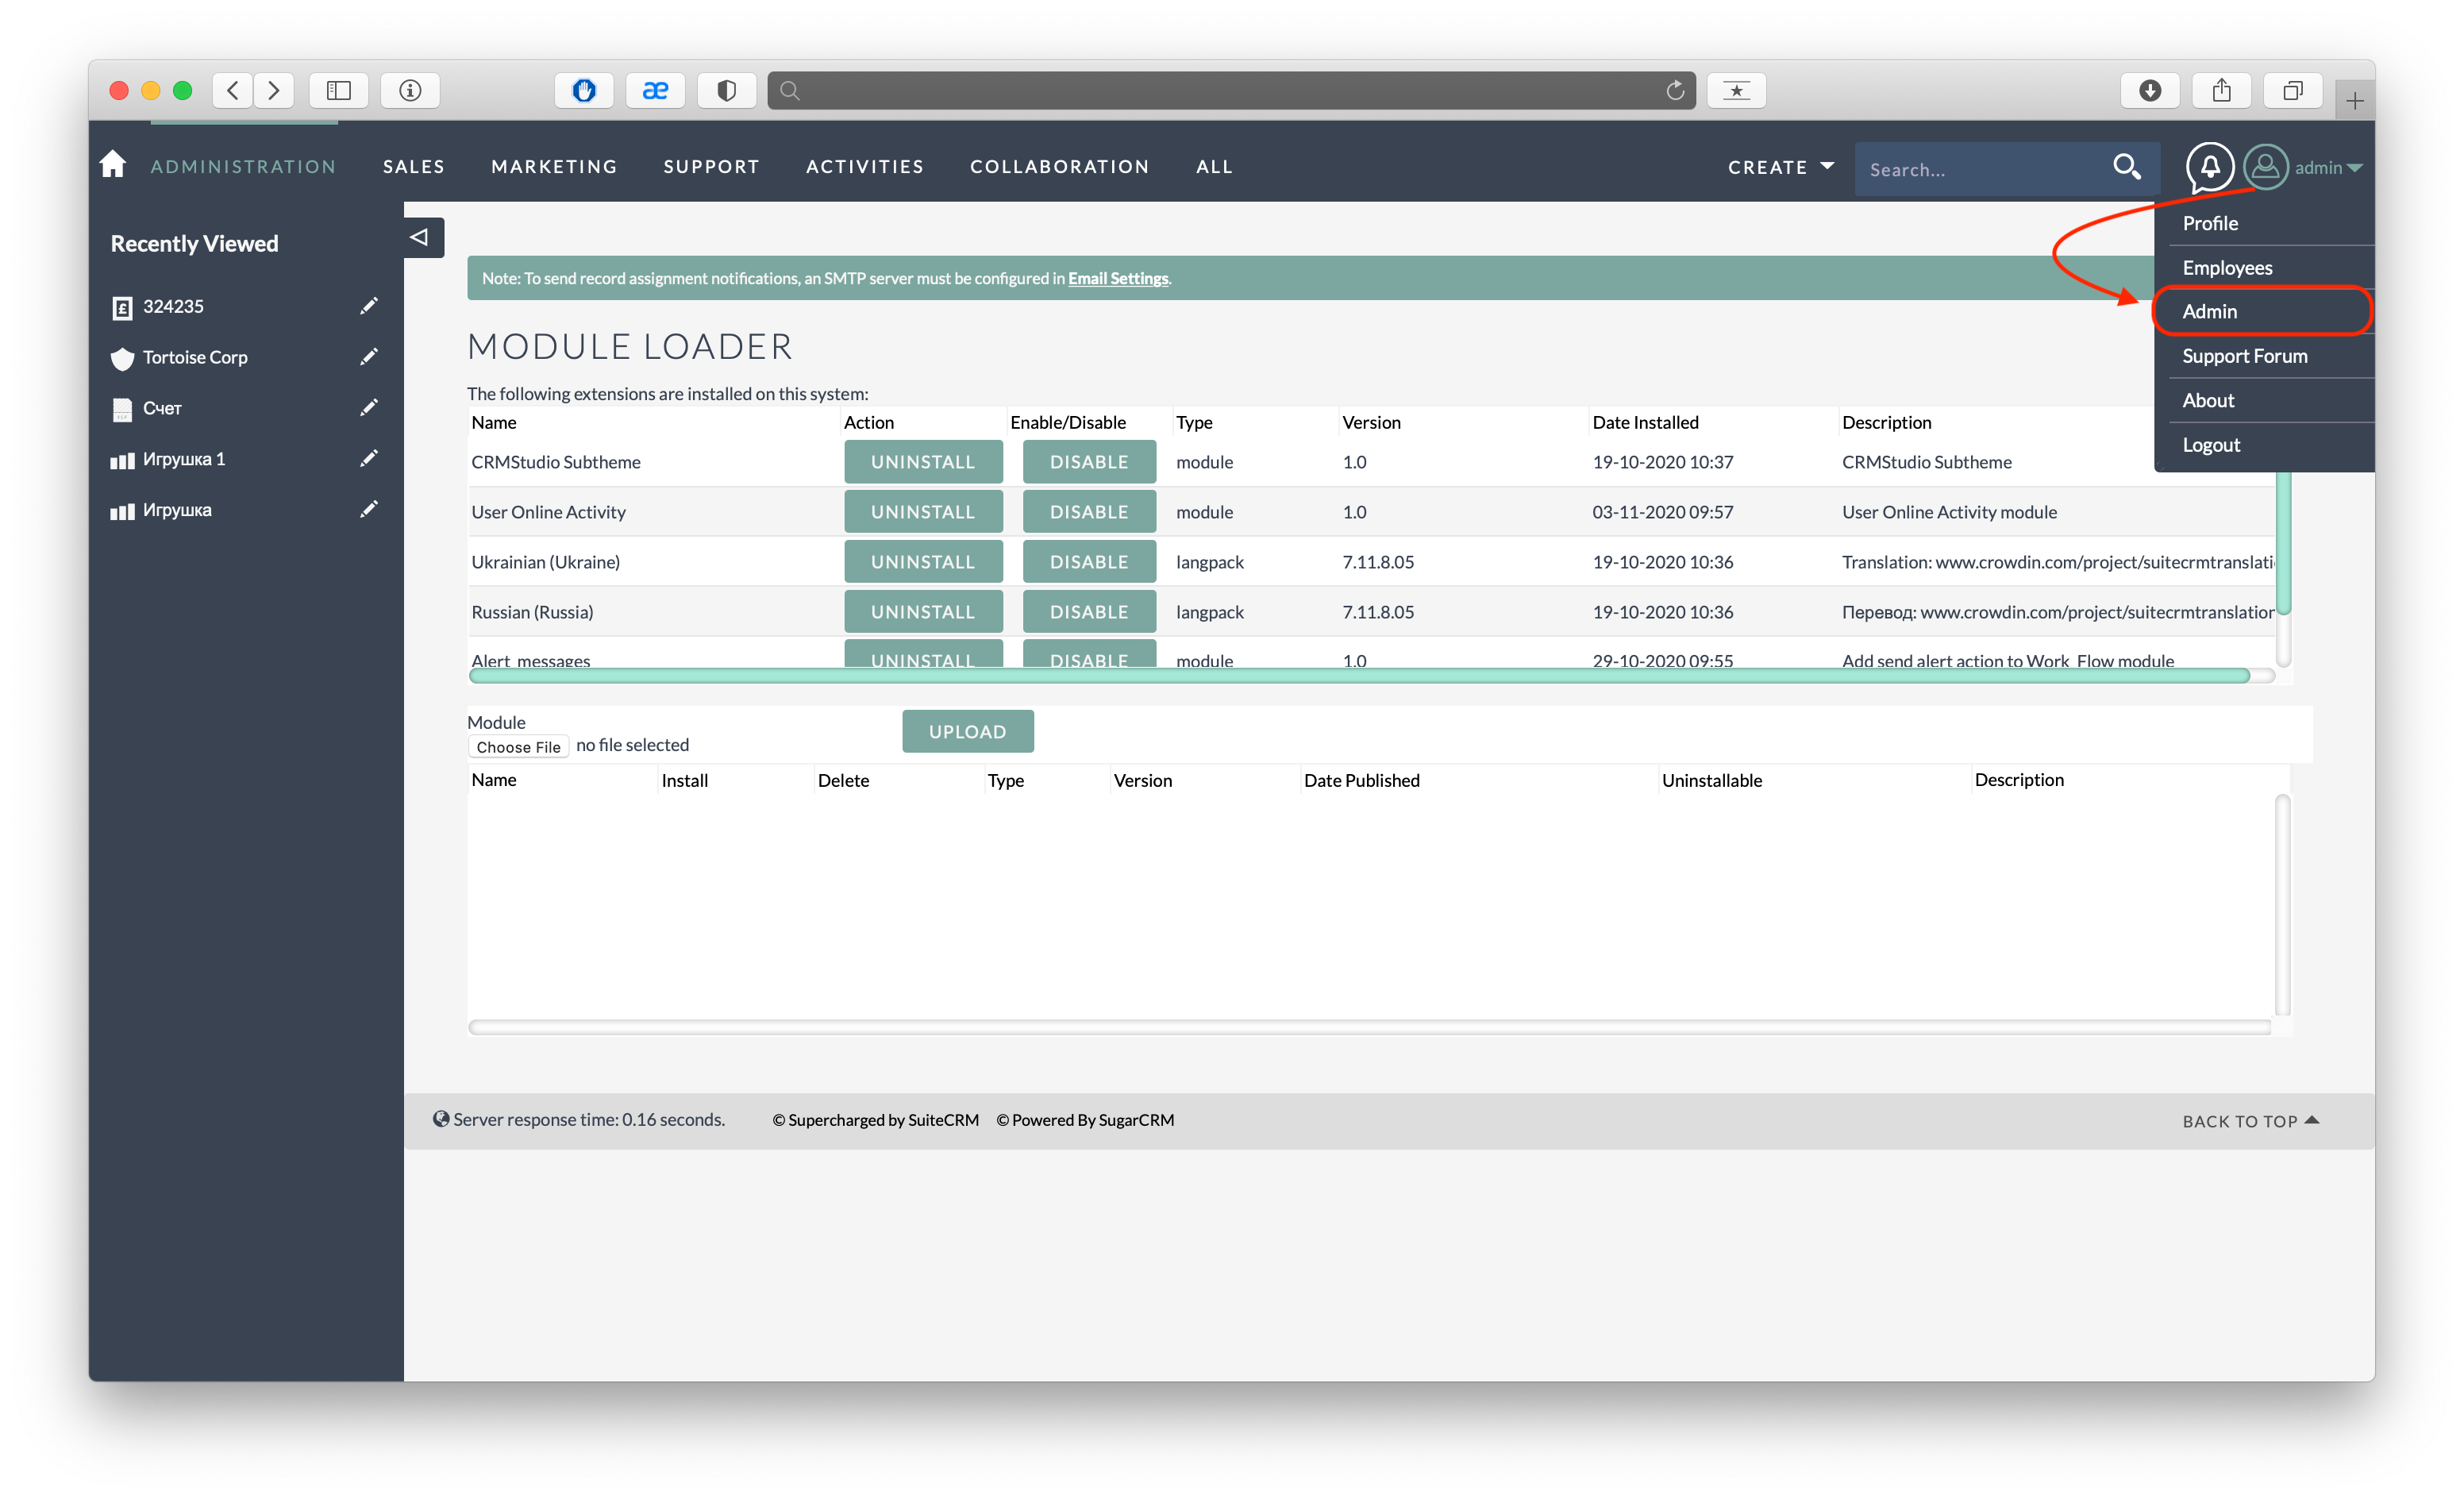
Task: Disable the Ukrainian (Ukraine) langpack
Action: coord(1088,562)
